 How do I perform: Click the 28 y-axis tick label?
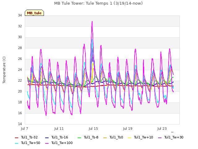[x=20, y=48]
